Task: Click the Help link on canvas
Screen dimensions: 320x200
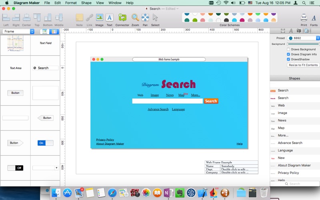Action: click(x=240, y=144)
